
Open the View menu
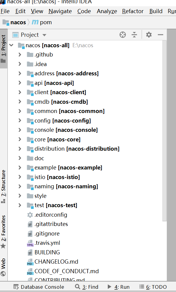click(x=37, y=11)
